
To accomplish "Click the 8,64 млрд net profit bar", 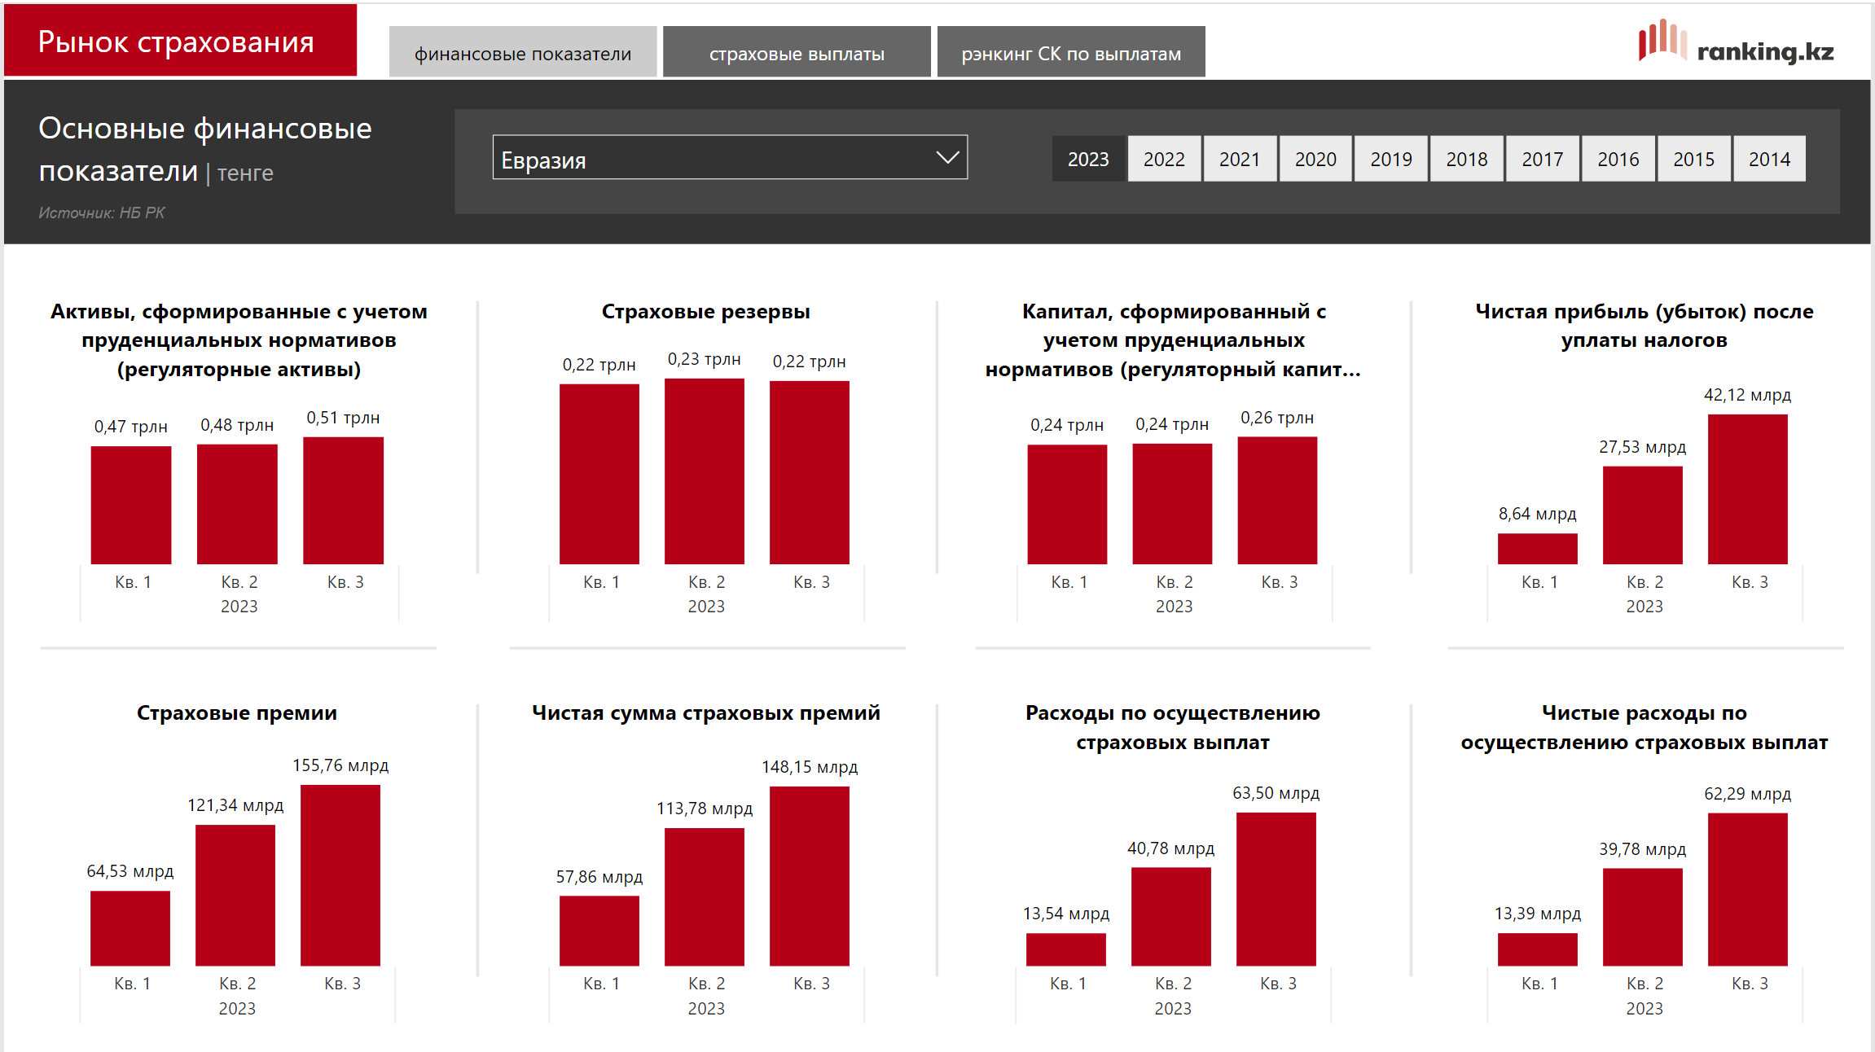I will [x=1537, y=548].
